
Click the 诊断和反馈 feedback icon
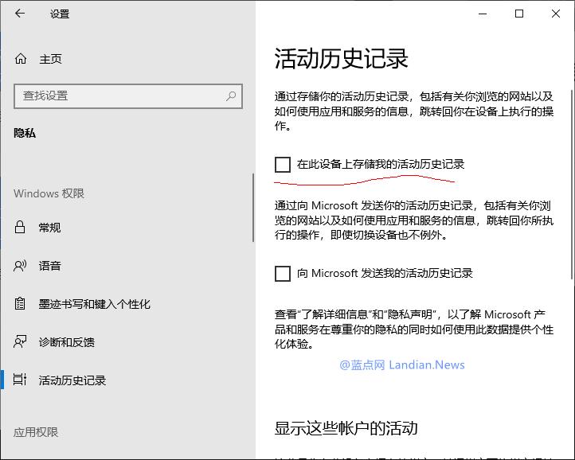tap(20, 341)
